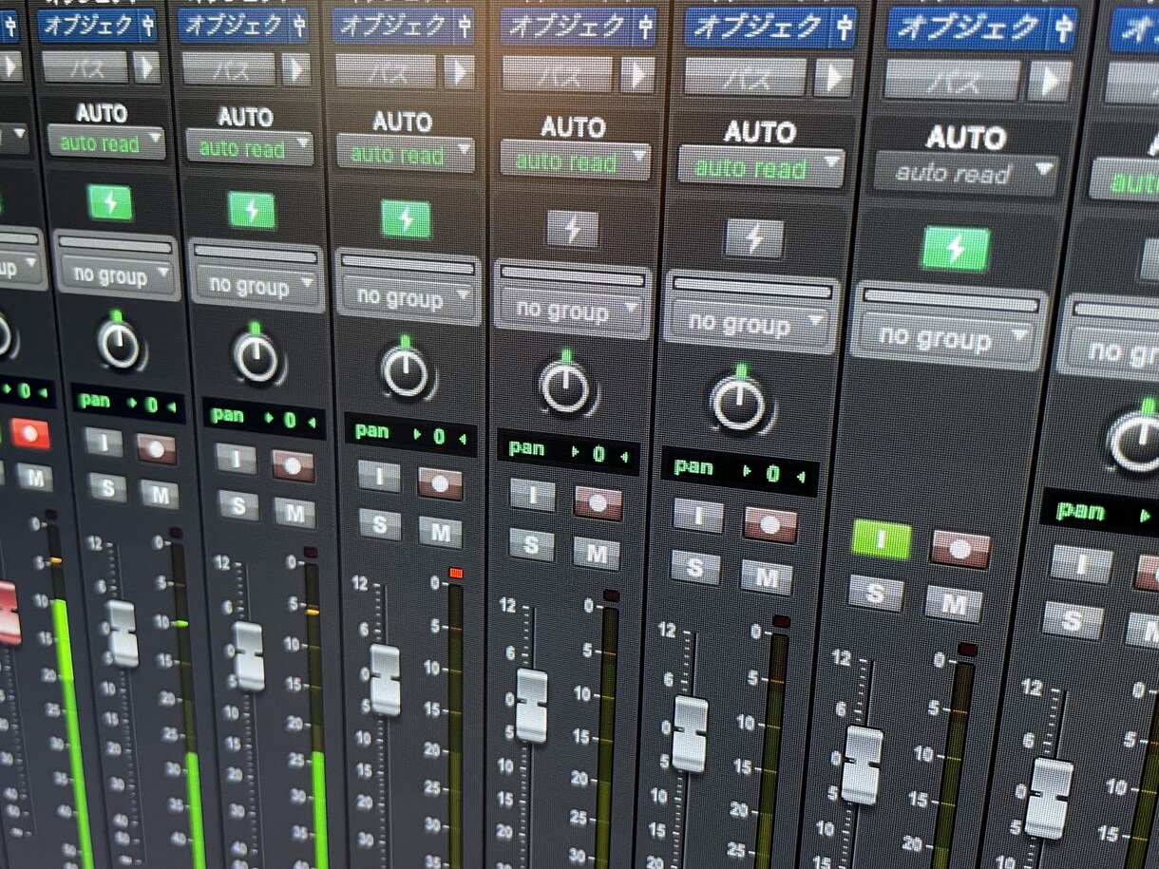Click green lightning icon below grayed auto read
1159x869 pixels.
955,249
